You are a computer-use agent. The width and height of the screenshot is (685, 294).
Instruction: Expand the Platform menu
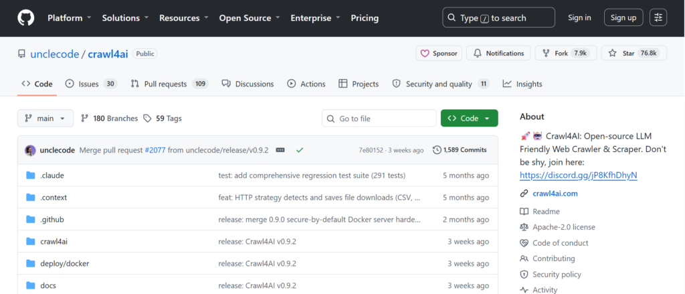[70, 18]
